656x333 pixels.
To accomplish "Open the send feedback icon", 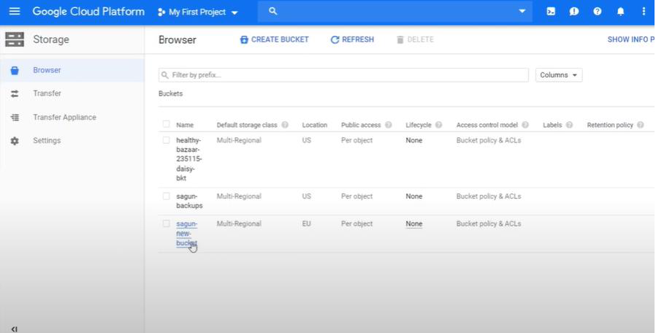I will [x=574, y=12].
